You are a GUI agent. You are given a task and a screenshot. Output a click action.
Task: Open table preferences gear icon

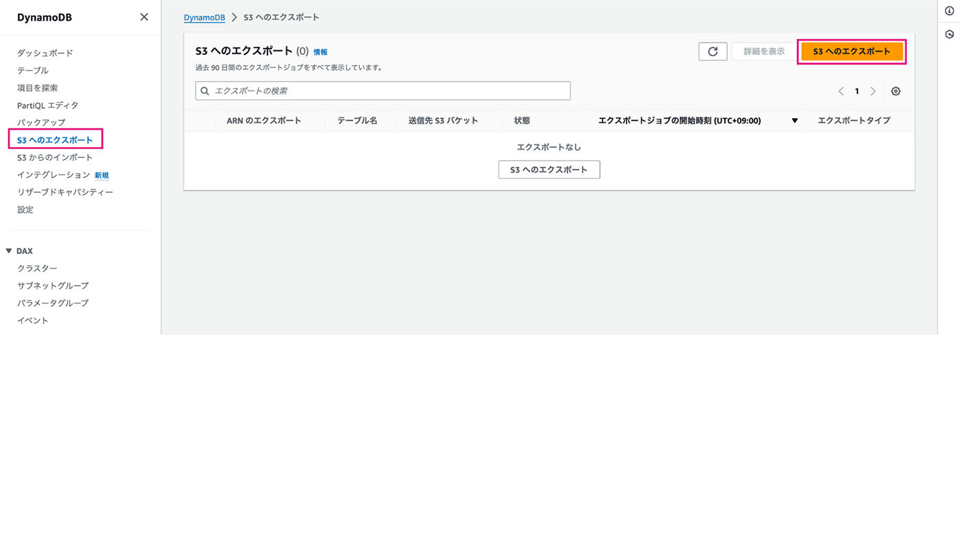[x=896, y=91]
